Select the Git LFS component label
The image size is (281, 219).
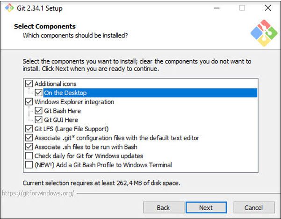(72, 129)
